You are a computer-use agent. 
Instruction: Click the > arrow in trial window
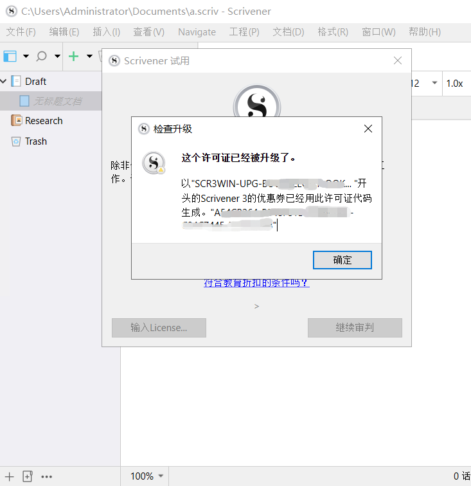coord(256,306)
